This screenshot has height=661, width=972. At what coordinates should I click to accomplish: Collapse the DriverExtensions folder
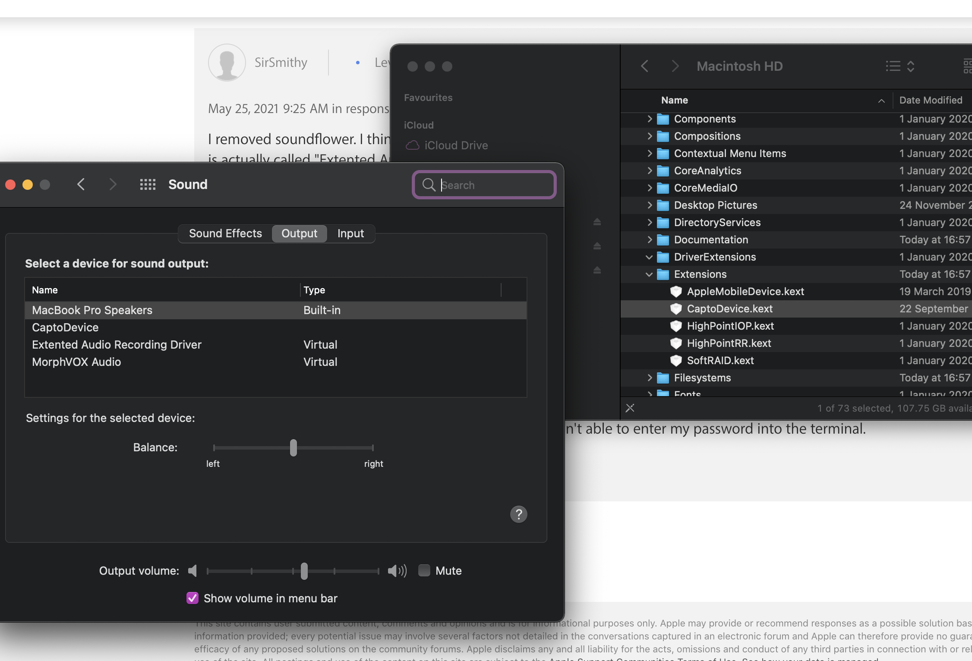(x=649, y=257)
